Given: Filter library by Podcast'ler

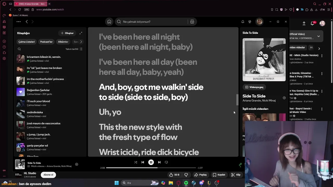Looking at the screenshot, I should point(46,42).
